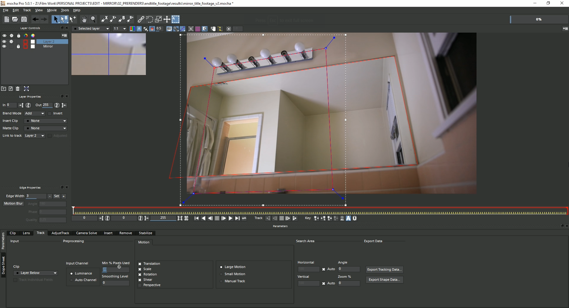
Task: Open the Link to track Layer 2 dropdown
Action: 34,136
